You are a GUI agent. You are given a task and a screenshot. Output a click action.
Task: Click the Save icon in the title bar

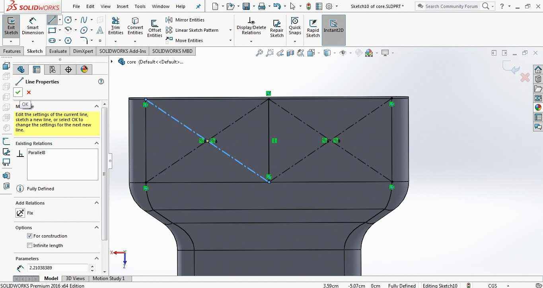(x=246, y=6)
